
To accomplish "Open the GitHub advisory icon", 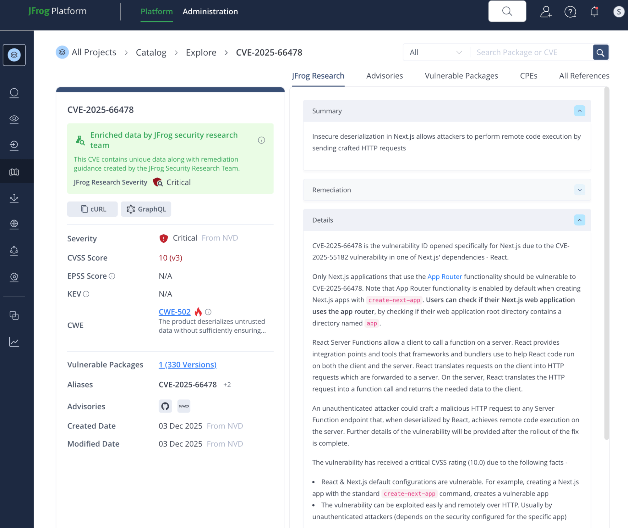I will coord(165,406).
